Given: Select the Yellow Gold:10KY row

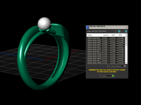Looking at the screenshot, I should tap(106, 40).
